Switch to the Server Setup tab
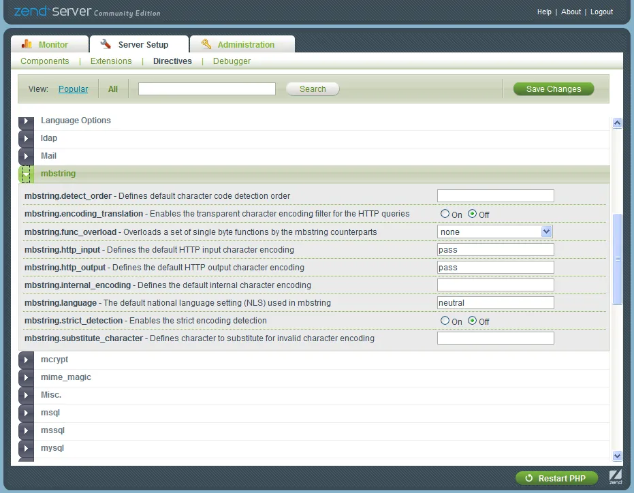 (139, 44)
